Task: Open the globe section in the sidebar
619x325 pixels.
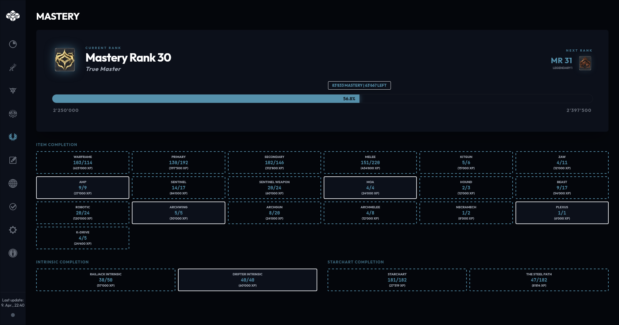Action: pos(13,183)
